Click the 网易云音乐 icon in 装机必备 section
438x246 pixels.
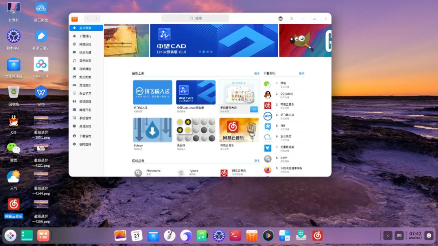[223, 173]
